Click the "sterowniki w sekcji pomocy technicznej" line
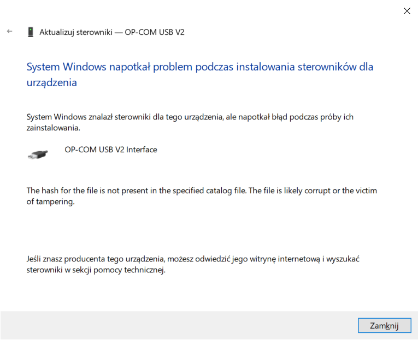This screenshot has width=418, height=340. pos(96,270)
